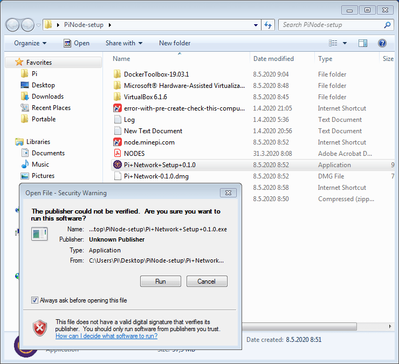The image size is (399, 364).
Task: Click PiNode-setup in the address bar
Action: [x=84, y=25]
